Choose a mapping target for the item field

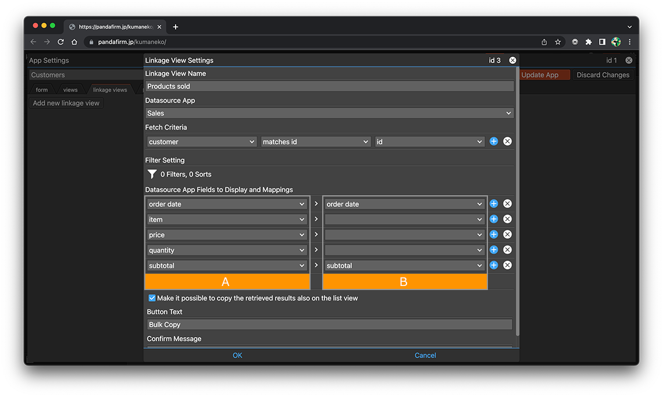click(405, 220)
